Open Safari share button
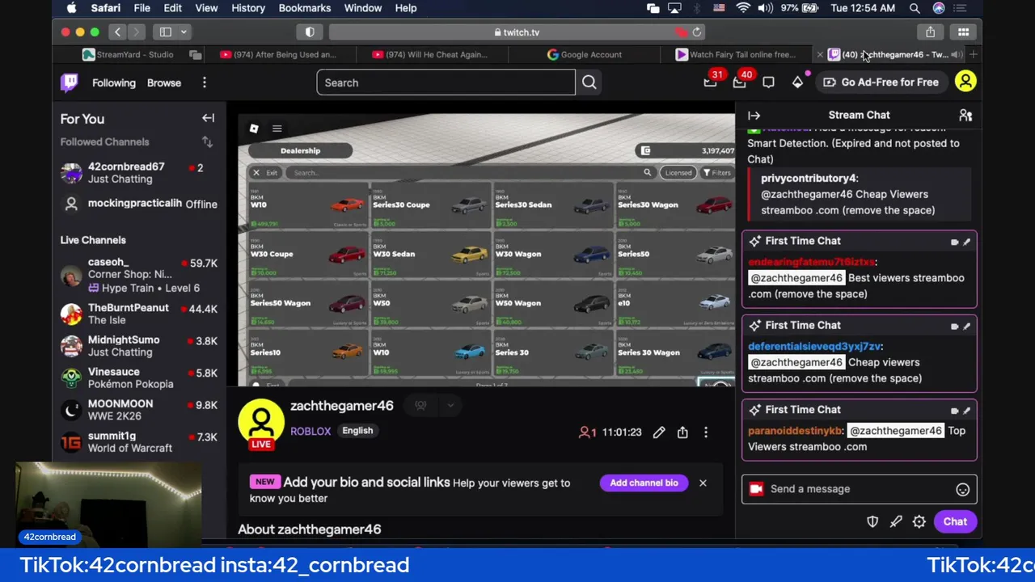The image size is (1035, 582). [931, 32]
